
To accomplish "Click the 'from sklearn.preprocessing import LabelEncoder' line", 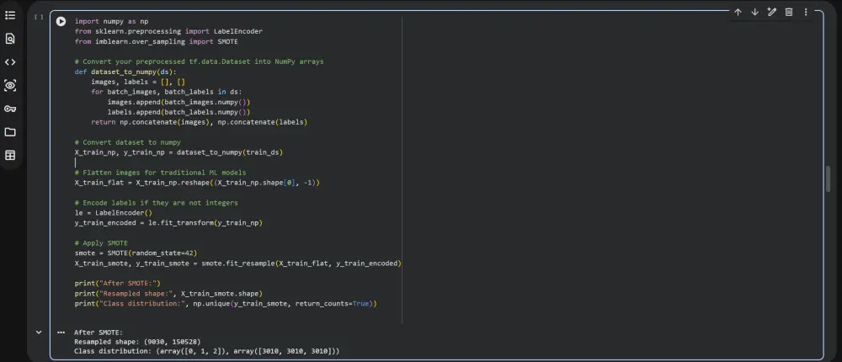I will click(168, 31).
